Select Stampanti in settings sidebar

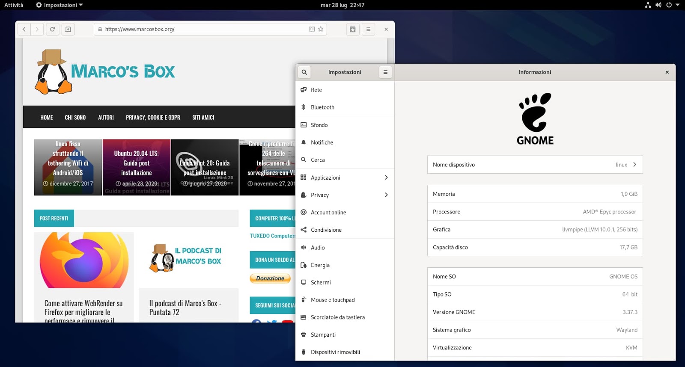[345, 334]
